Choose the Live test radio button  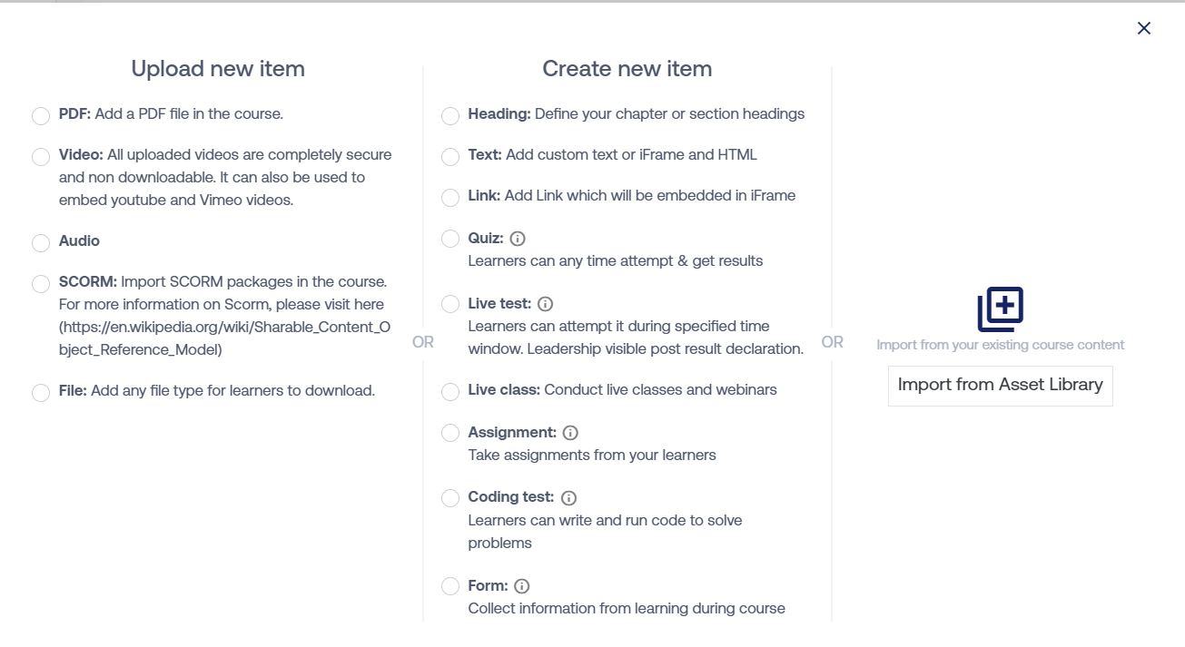tap(450, 304)
